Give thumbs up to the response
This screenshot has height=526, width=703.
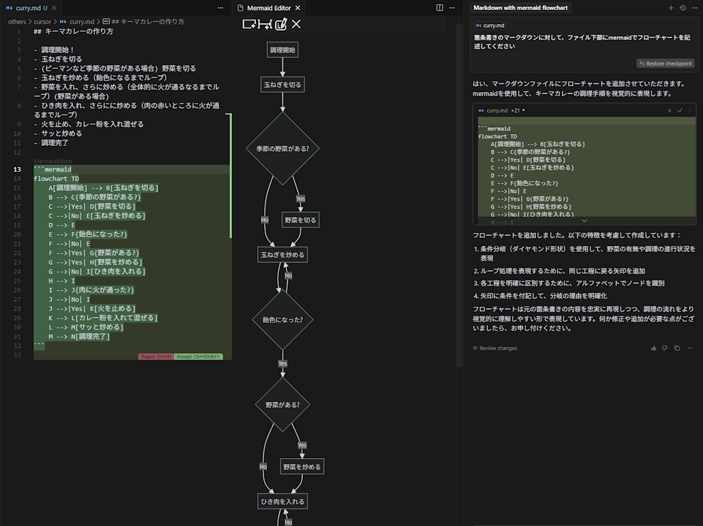(653, 348)
